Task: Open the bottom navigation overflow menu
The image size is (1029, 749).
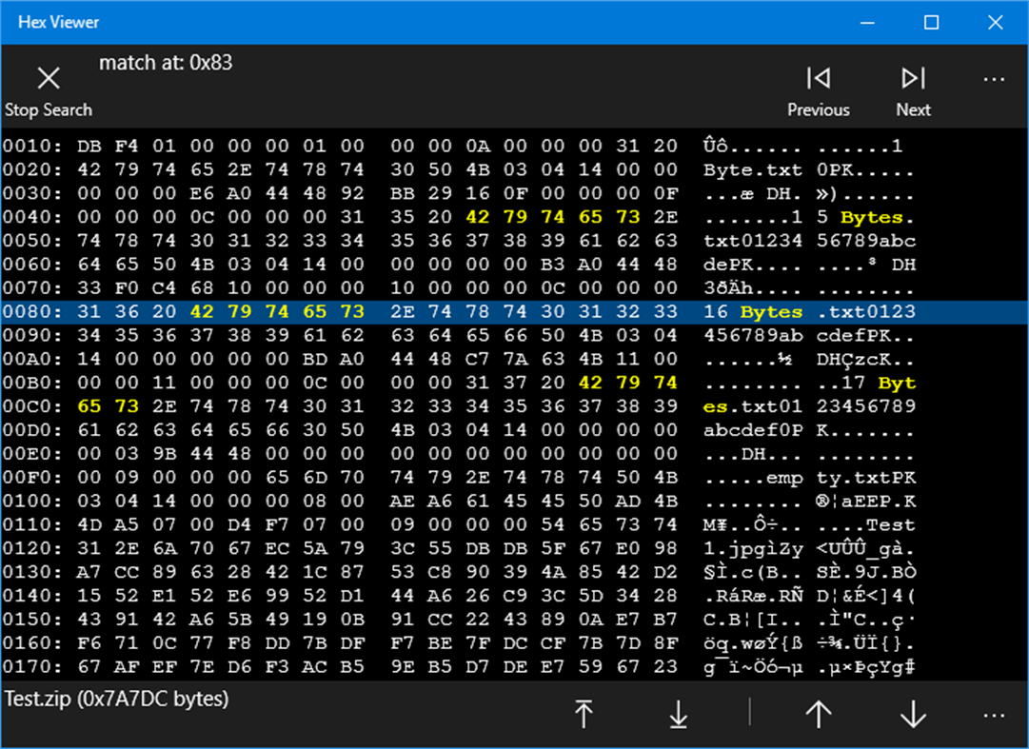Action: (x=994, y=715)
